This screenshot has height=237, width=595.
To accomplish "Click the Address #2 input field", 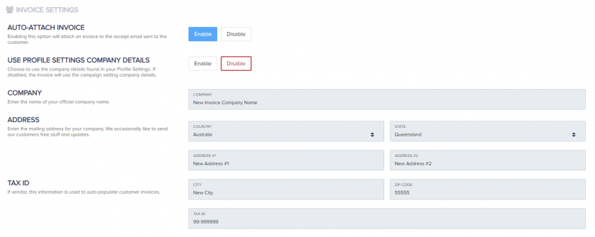I will click(488, 160).
